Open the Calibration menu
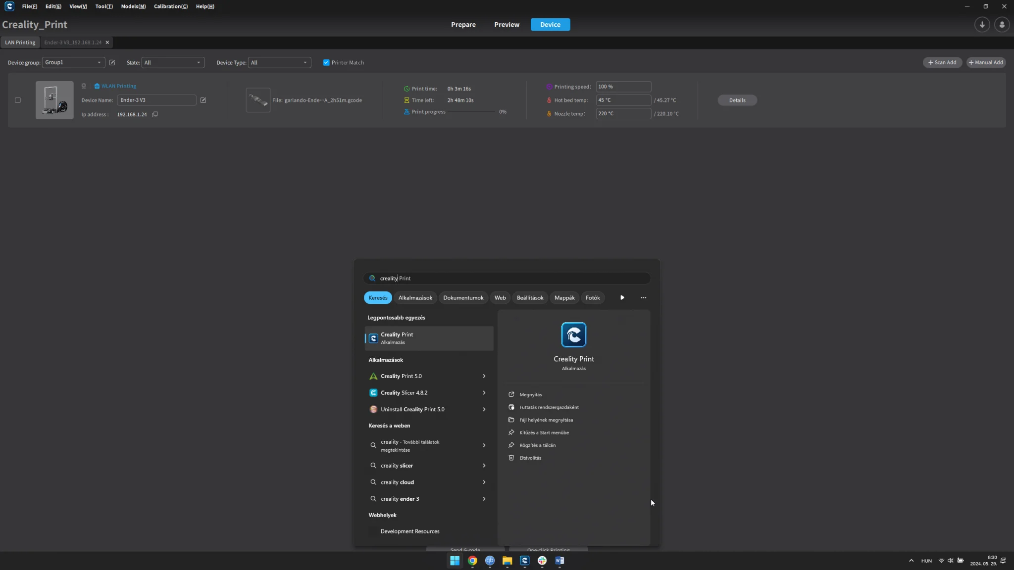The height and width of the screenshot is (570, 1014). pos(170,6)
